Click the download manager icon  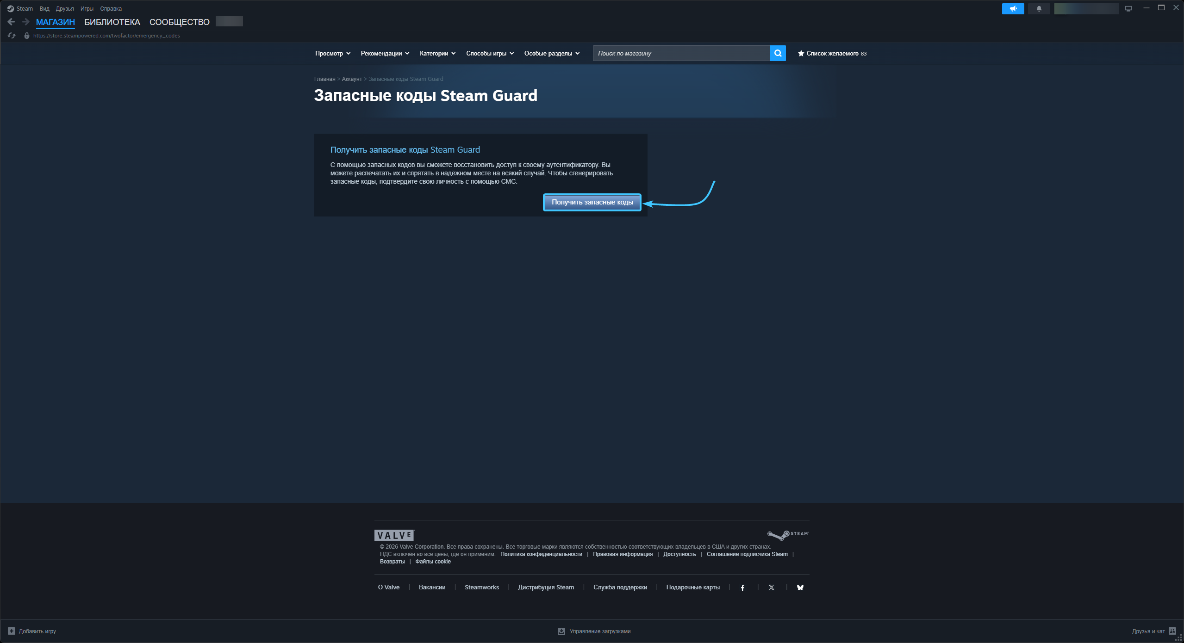click(x=561, y=631)
